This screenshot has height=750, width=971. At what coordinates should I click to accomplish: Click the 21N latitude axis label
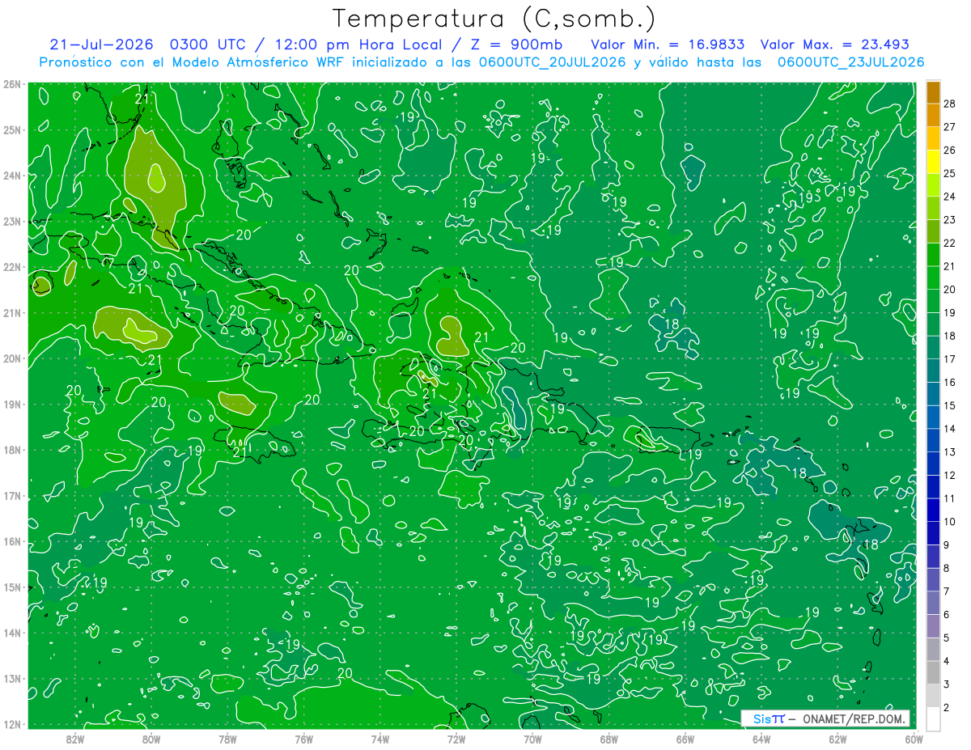pyautogui.click(x=11, y=312)
